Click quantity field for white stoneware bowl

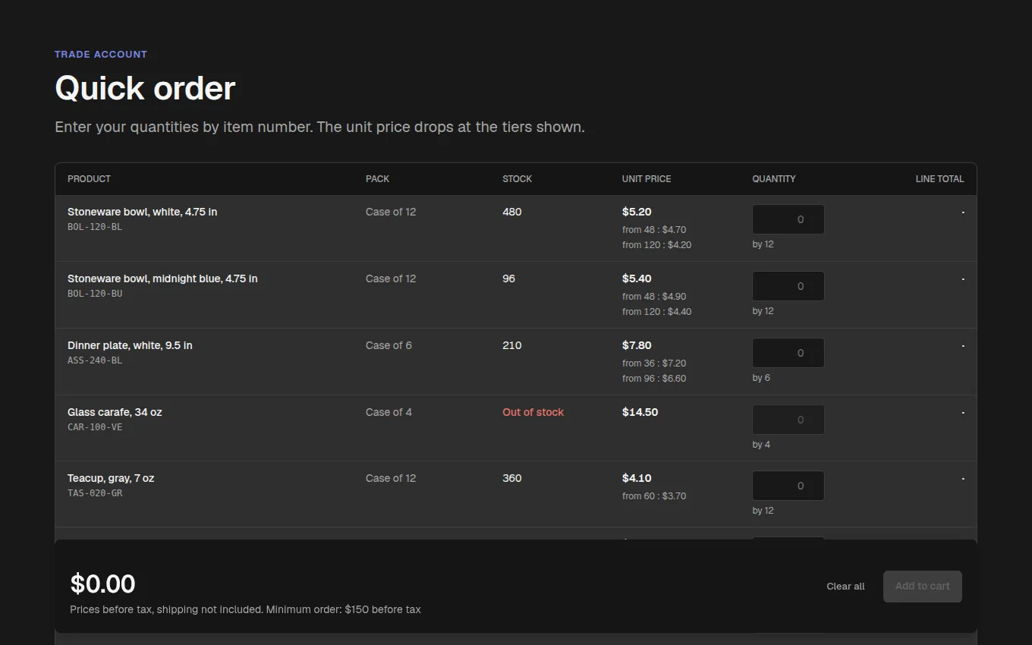[x=788, y=219]
